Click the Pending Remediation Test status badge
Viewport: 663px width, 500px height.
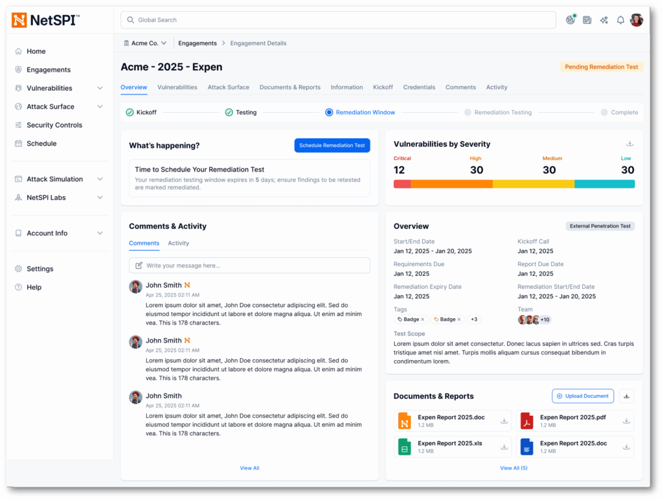point(601,67)
